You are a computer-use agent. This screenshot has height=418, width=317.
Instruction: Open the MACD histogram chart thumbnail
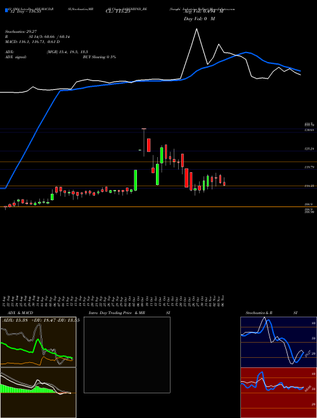point(38,393)
